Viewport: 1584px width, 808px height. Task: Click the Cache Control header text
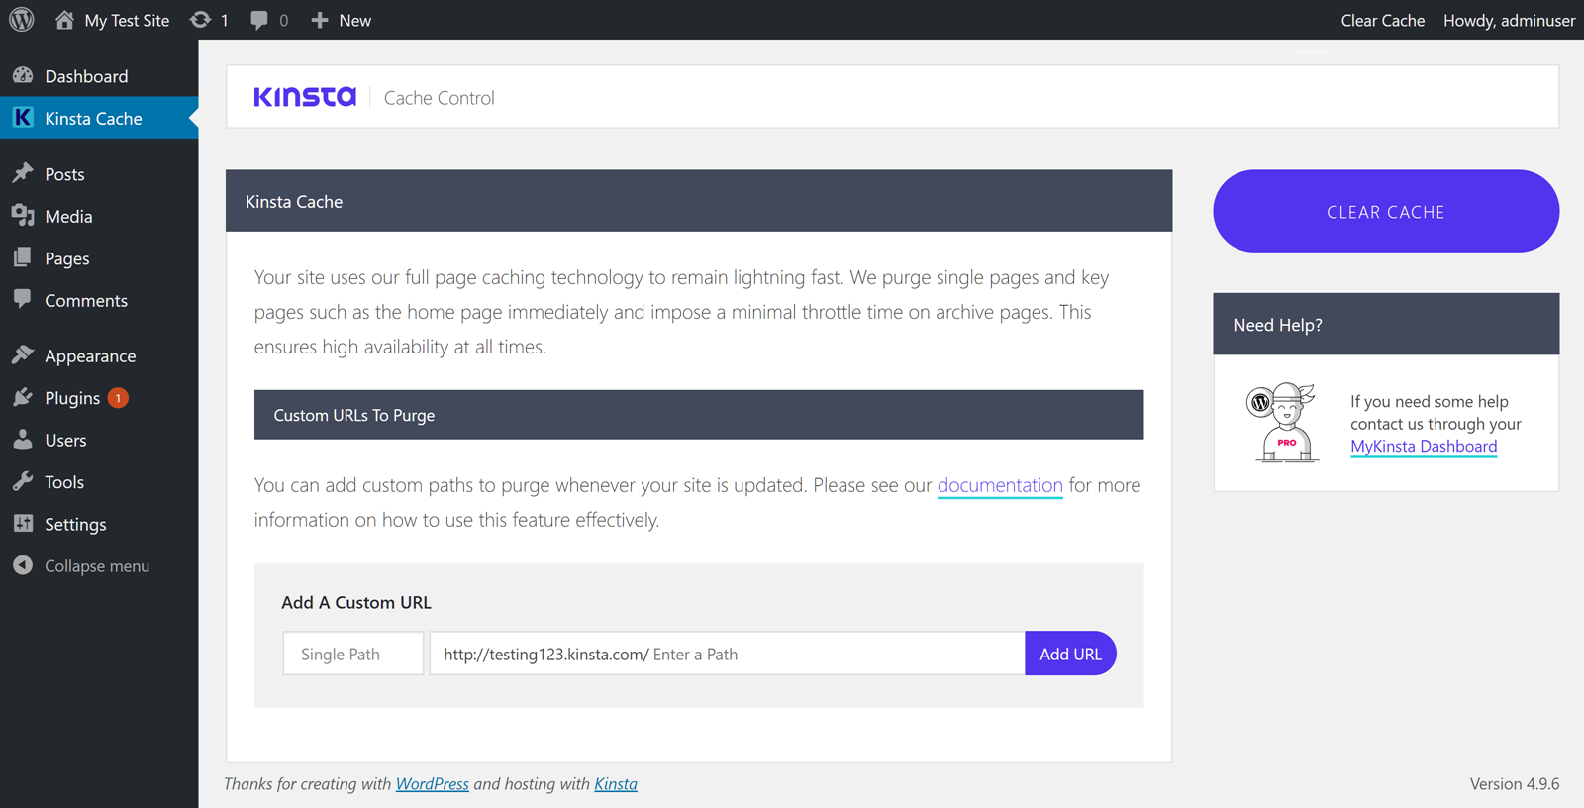click(x=440, y=97)
